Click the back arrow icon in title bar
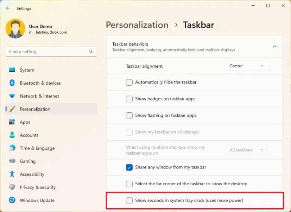Screen dimensions: 291x212 coord(8,8)
